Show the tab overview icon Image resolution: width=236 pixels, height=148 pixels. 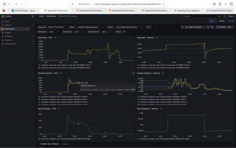231,4
